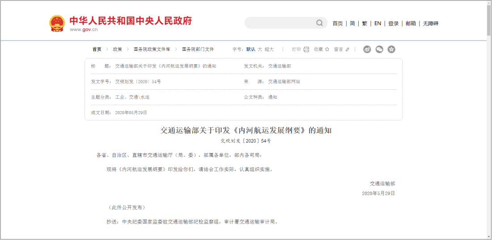Open 国务院部门文件 breadcrumb link

[x=198, y=50]
